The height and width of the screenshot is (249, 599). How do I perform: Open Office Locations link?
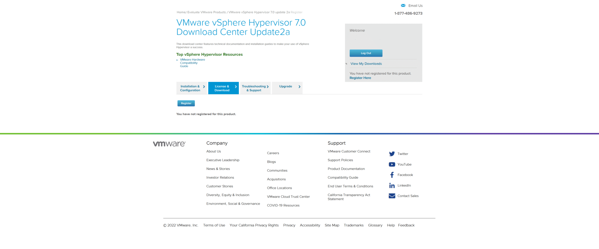[x=280, y=188]
